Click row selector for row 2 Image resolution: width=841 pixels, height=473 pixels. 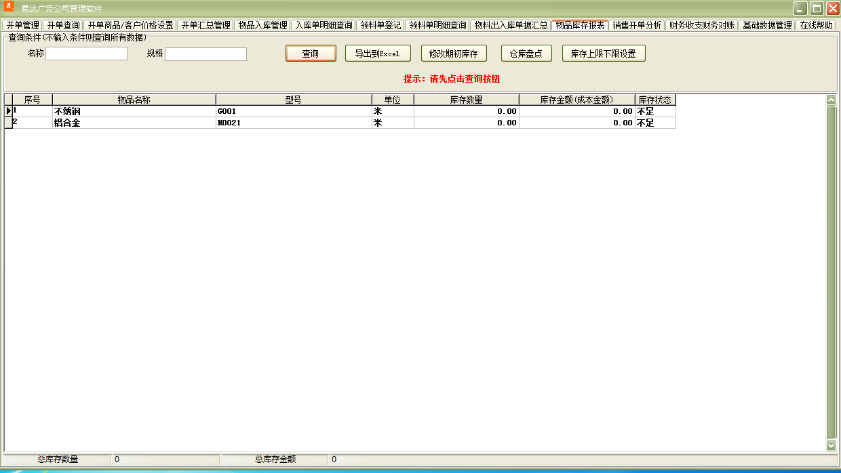pos(8,123)
